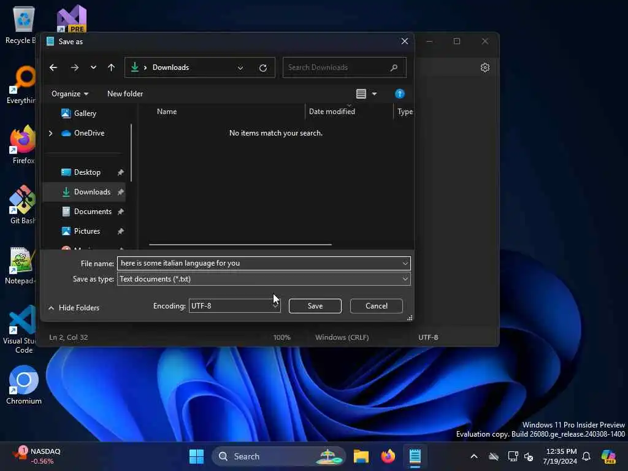
Task: Open Notepad settings gear icon
Action: pyautogui.click(x=485, y=67)
